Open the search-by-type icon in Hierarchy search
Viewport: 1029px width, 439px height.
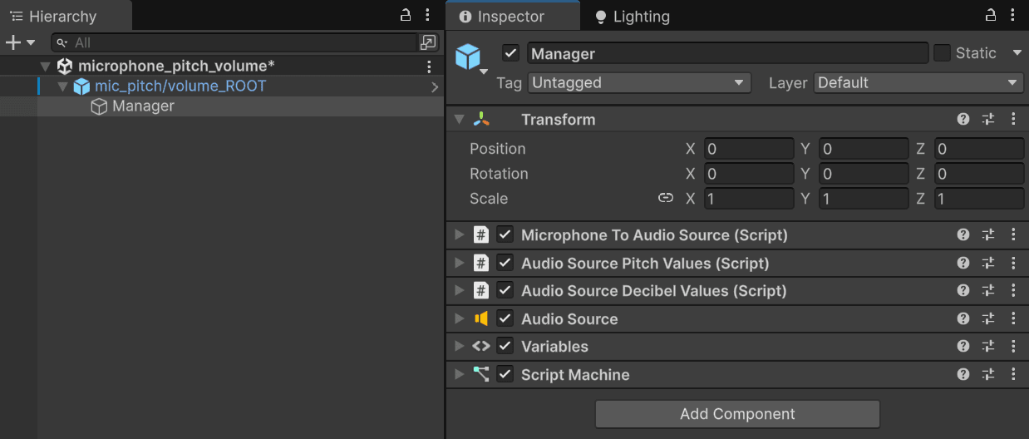427,42
